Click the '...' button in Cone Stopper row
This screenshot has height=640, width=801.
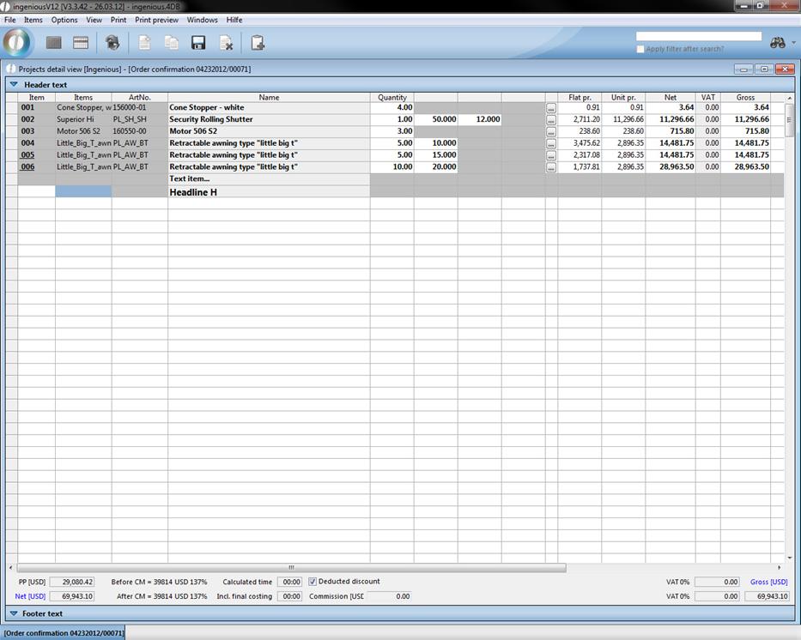tap(551, 108)
